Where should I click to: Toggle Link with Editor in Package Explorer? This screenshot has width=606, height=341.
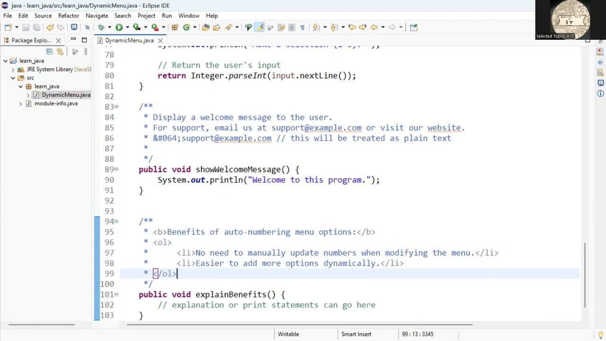[x=60, y=51]
